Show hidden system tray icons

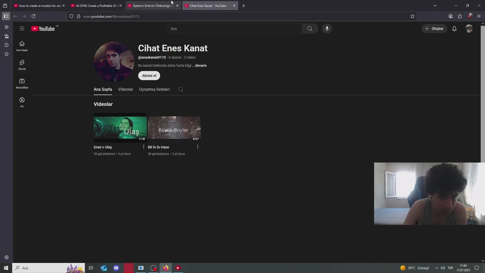click(436, 268)
